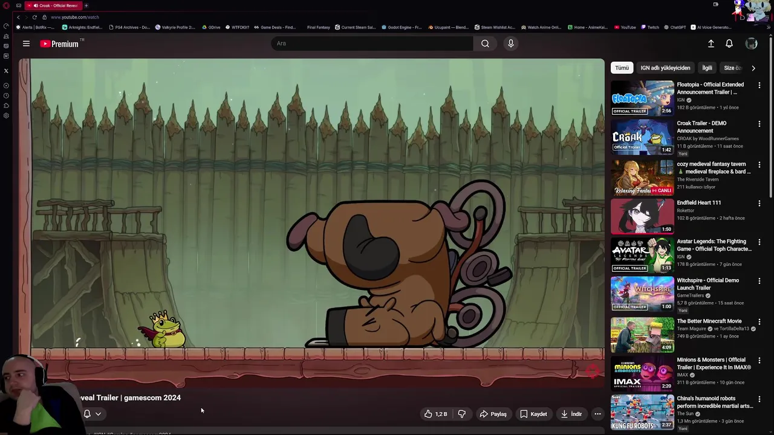Open YouTube notifications bell in header
The height and width of the screenshot is (435, 774).
pos(729,43)
